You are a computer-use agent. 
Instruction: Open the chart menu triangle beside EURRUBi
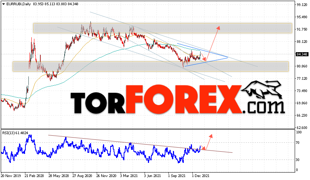(x=3, y=4)
